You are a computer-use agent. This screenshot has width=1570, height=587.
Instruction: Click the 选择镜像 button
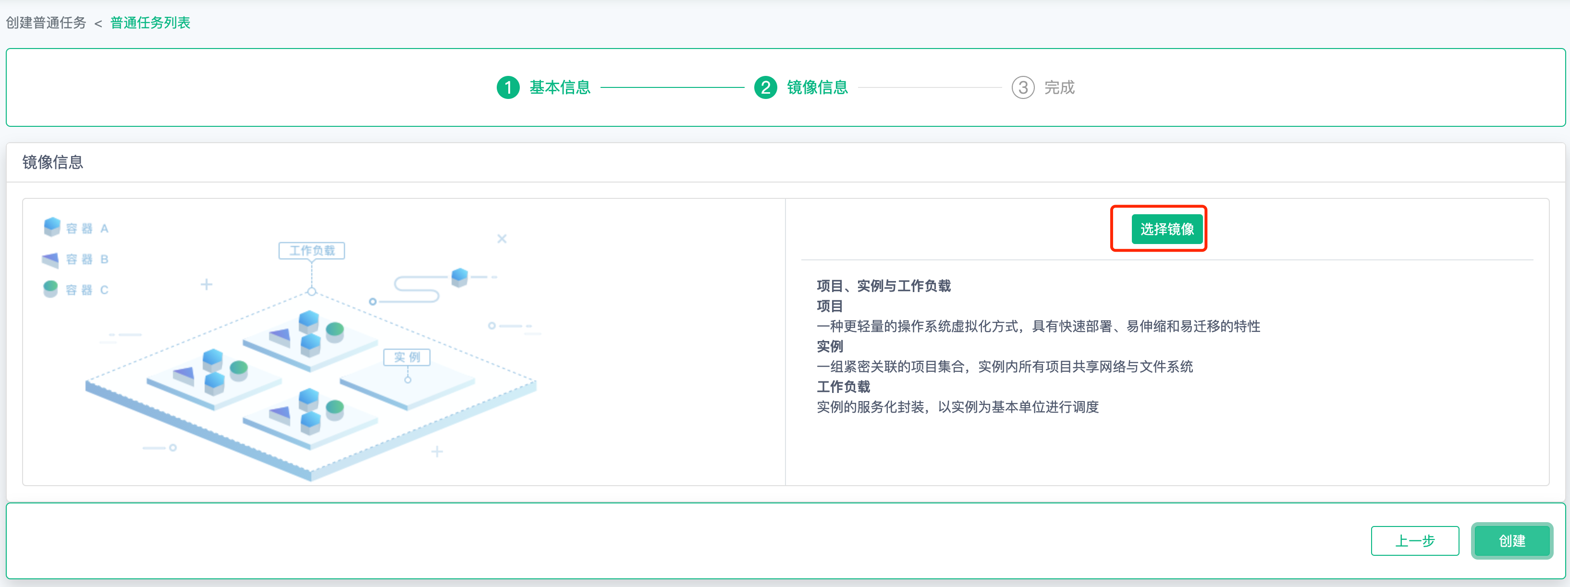[x=1166, y=229]
